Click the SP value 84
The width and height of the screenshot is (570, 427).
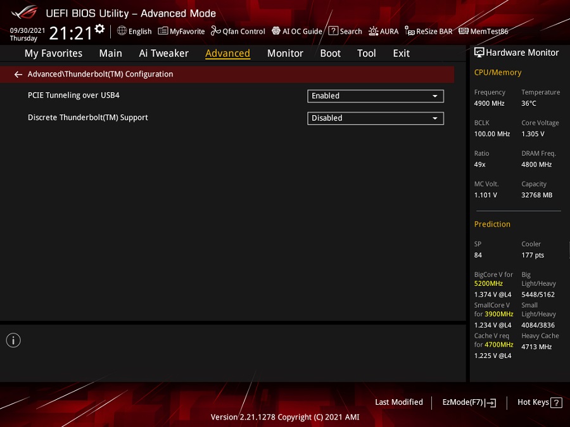[478, 256]
